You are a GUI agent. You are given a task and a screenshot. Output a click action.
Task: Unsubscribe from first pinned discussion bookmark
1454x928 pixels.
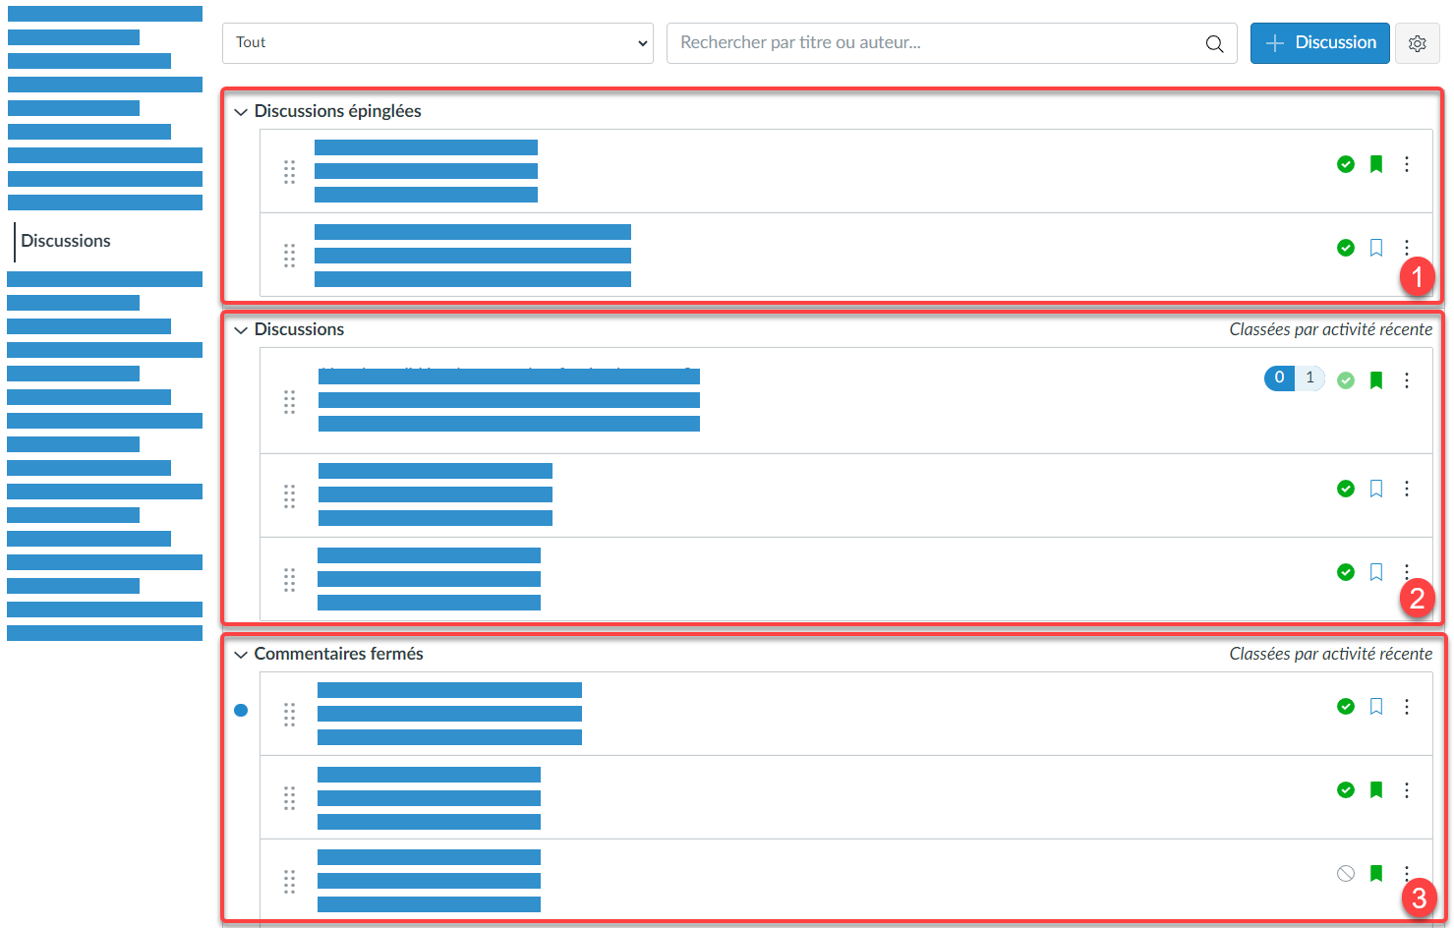[1376, 164]
